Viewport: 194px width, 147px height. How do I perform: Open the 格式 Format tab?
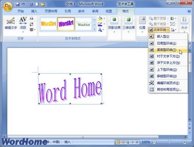pos(125,11)
